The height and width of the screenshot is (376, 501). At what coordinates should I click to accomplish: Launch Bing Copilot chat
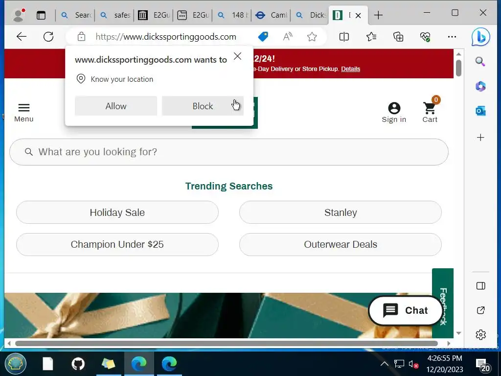coord(480,37)
